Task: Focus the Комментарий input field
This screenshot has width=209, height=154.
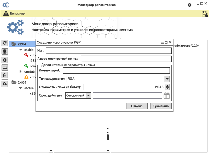Action: coord(116,70)
